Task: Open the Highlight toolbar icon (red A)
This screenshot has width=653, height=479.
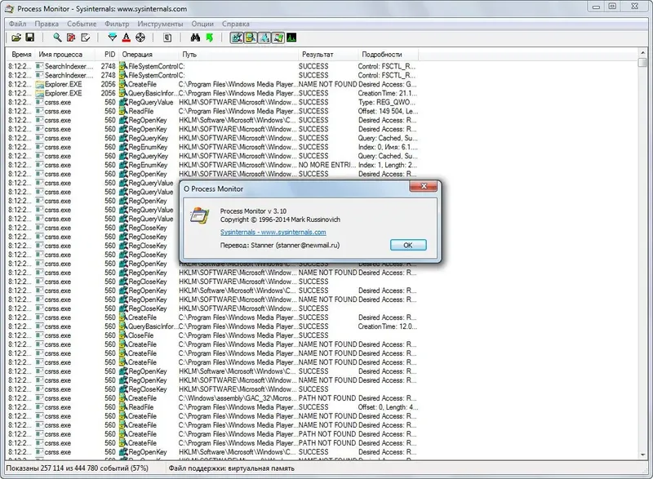Action: [127, 38]
